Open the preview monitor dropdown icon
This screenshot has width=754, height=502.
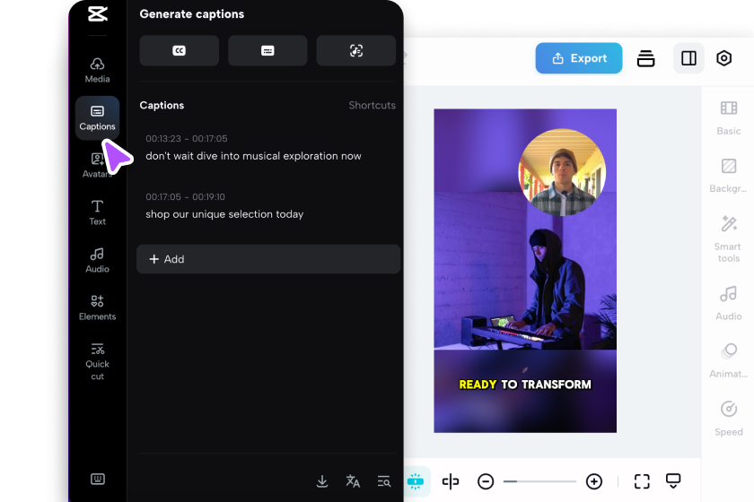click(x=673, y=480)
